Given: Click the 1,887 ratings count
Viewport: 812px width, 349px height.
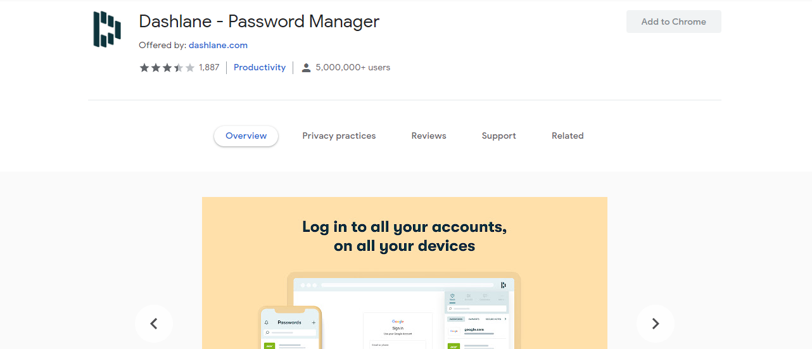Looking at the screenshot, I should [209, 68].
